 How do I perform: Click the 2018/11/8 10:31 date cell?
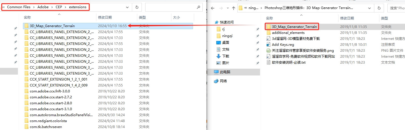point(354,44)
